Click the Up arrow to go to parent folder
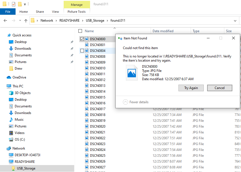 pos(26,20)
